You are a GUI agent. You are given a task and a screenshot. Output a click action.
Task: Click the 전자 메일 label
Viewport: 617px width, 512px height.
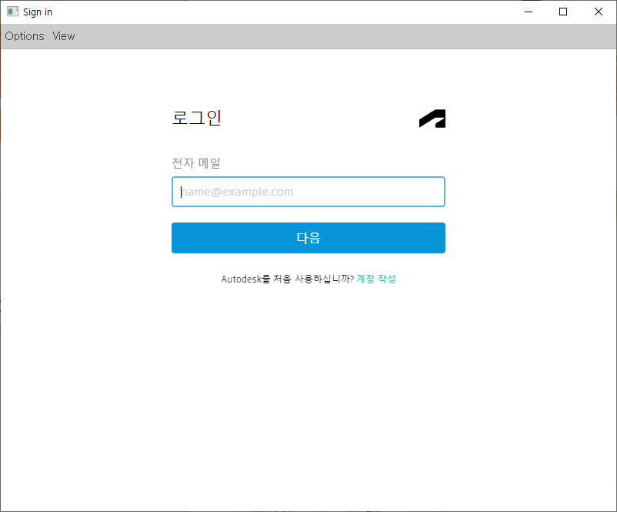click(196, 162)
